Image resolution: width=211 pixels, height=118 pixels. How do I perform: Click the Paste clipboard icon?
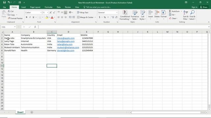click(4, 13)
